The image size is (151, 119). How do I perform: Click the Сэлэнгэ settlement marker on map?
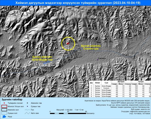point(98,59)
